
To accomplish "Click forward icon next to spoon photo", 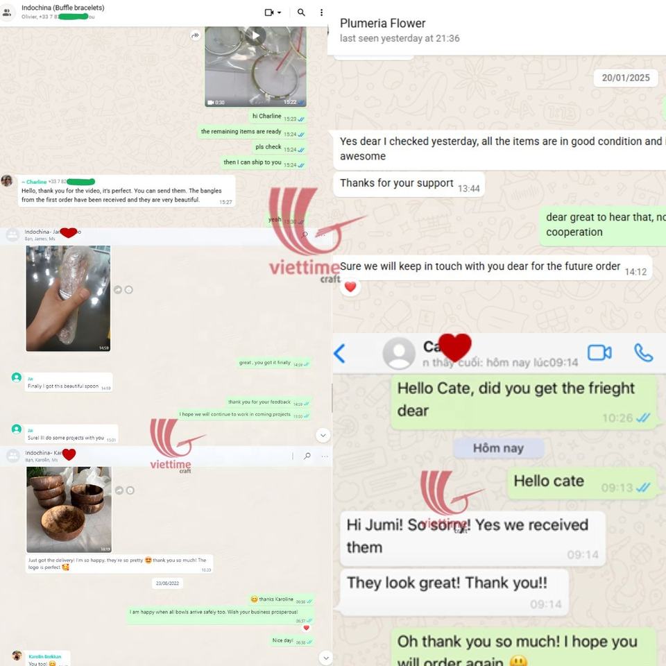I will [118, 290].
